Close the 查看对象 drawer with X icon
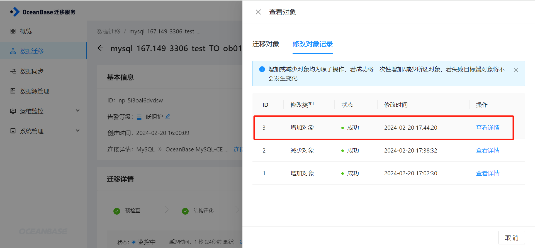This screenshot has width=535, height=248. click(258, 12)
